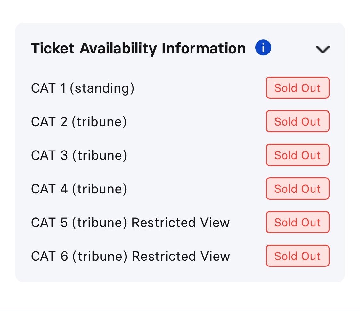Image resolution: width=360 pixels, height=311 pixels.
Task: Select CAT 6 (tribune) Restricted View label
Action: (130, 256)
